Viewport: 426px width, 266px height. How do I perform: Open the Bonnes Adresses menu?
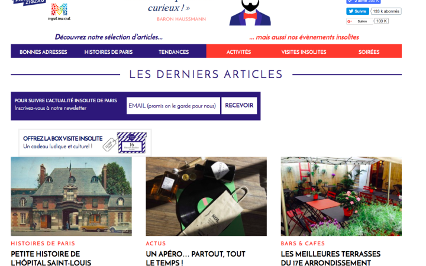pyautogui.click(x=43, y=52)
